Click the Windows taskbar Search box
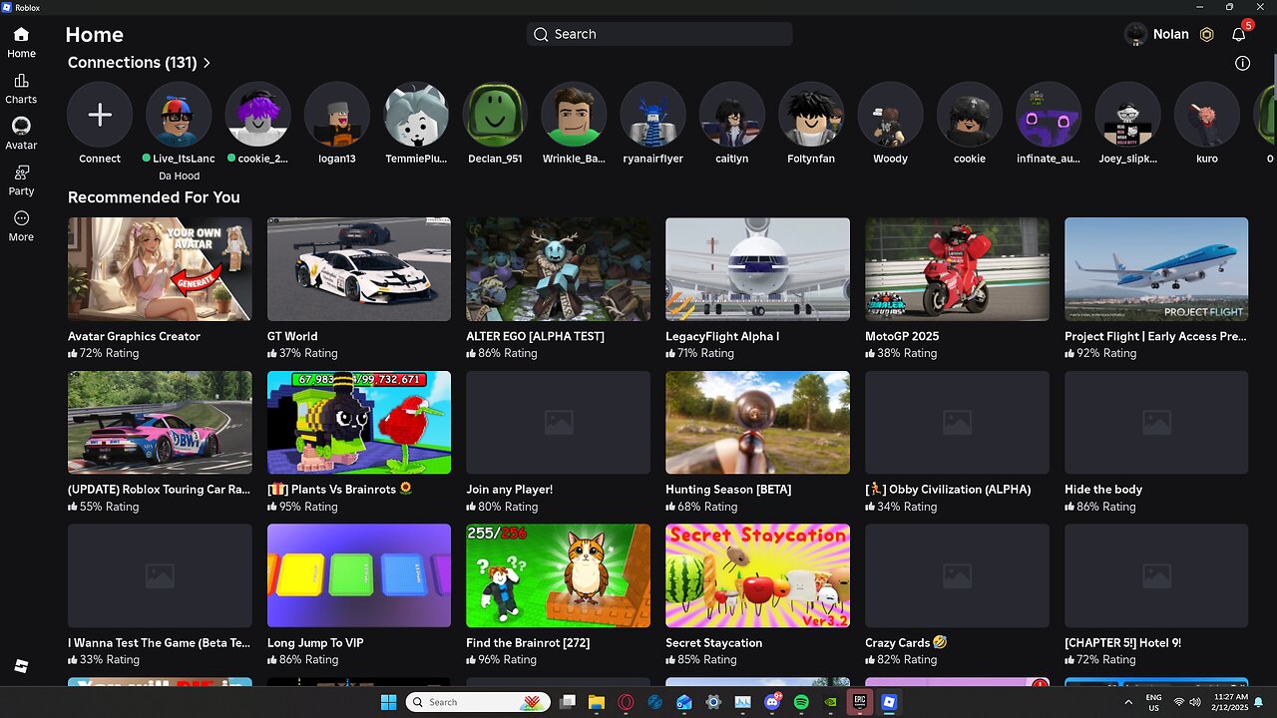 [478, 702]
